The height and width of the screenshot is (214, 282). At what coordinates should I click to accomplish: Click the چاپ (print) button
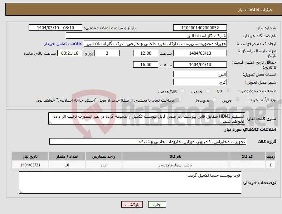click(157, 204)
